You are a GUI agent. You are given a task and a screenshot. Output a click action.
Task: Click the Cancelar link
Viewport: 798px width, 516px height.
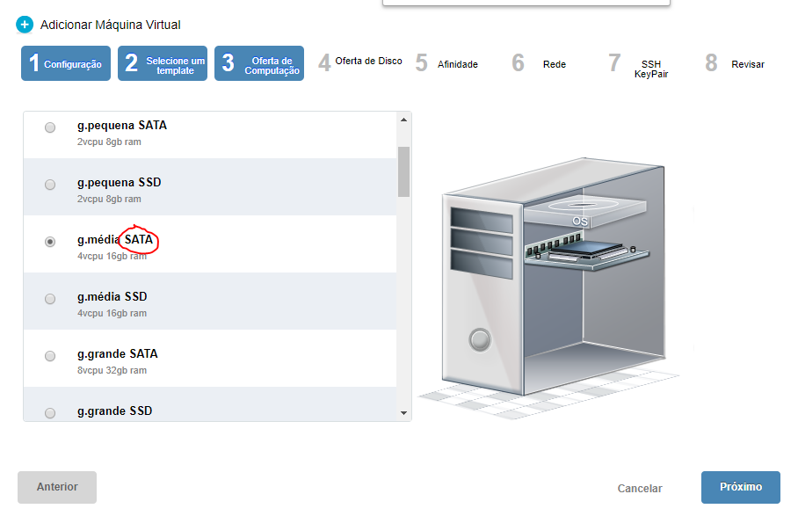[x=640, y=489]
